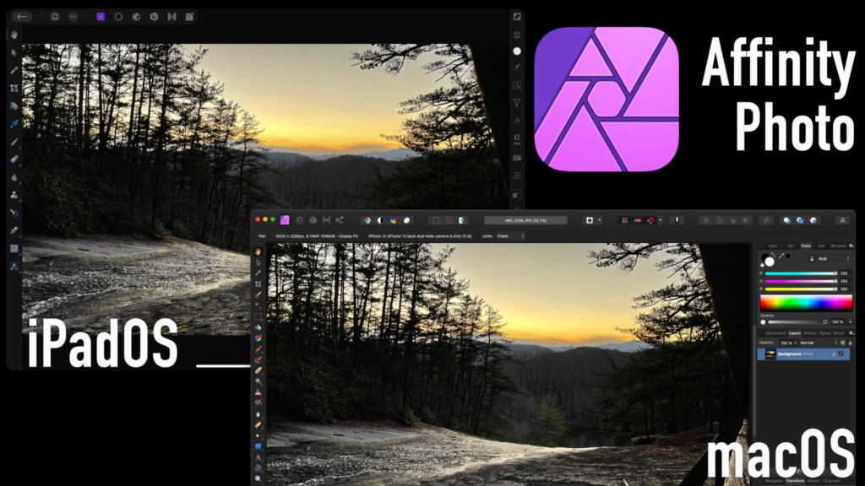865x486 pixels.
Task: Switch to the Brushes panel tab
Action: tap(838, 246)
